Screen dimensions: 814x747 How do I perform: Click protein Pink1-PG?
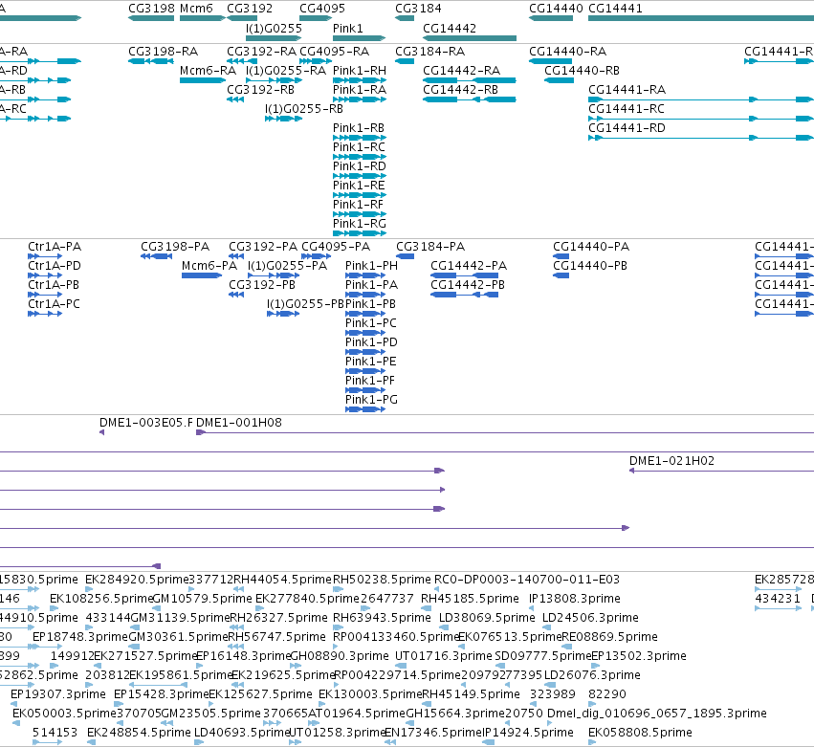[x=365, y=409]
